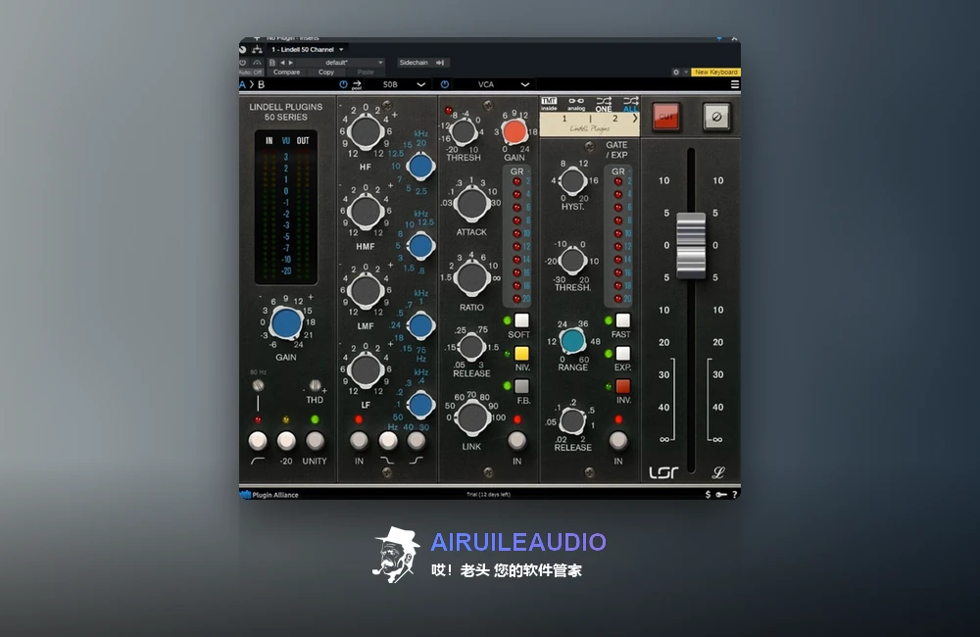
Task: Click the blue input GAIN knob
Action: (x=286, y=323)
